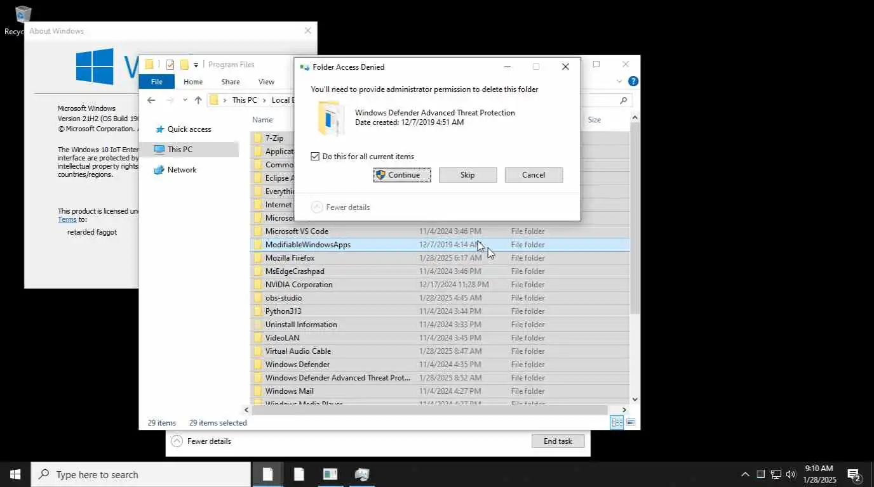Click the Network icon in the navigation pane

(x=159, y=170)
